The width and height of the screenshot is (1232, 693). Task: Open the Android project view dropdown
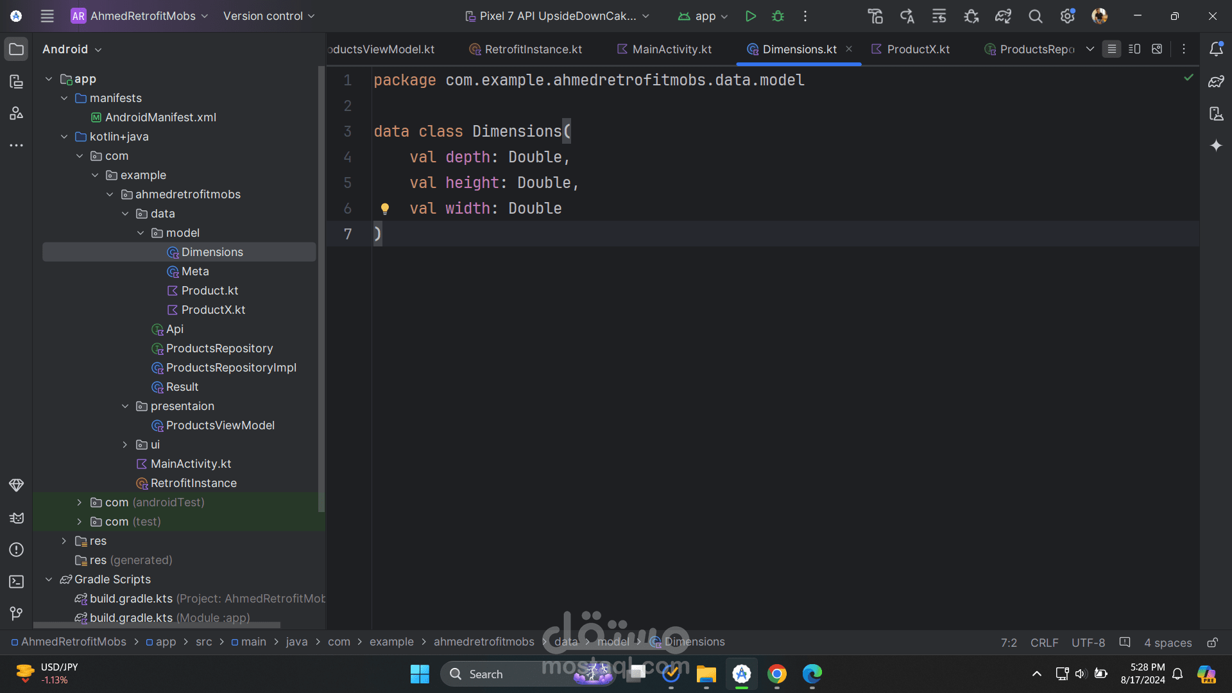[x=72, y=49]
